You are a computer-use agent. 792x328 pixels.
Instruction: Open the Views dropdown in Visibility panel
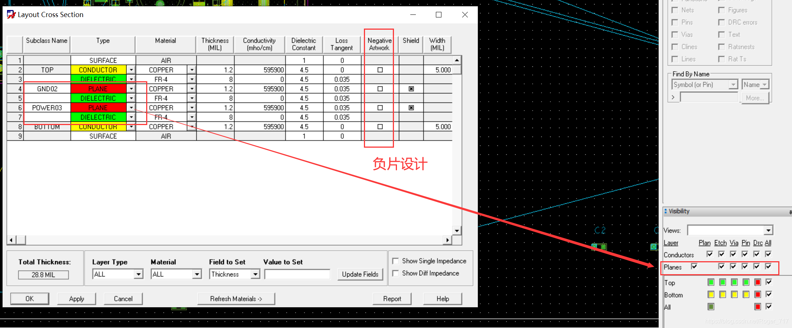(768, 230)
